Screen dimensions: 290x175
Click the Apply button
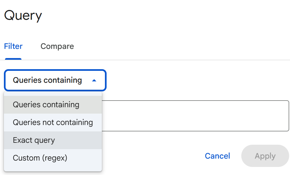coord(265,156)
